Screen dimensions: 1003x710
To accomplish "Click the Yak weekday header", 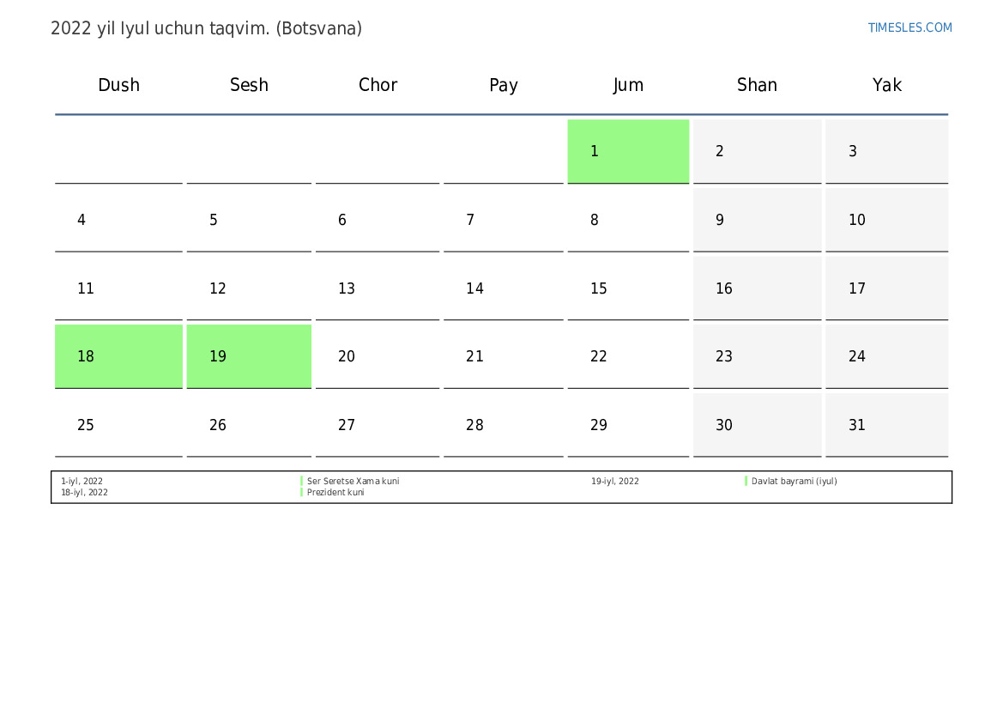I will point(886,85).
